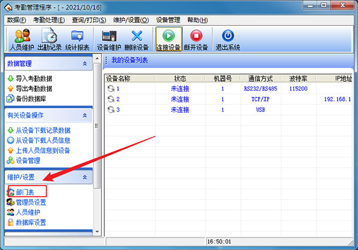Viewport: 358px width, 250px height.
Task: Click the 我的设备列表 panel title
Action: point(129,60)
